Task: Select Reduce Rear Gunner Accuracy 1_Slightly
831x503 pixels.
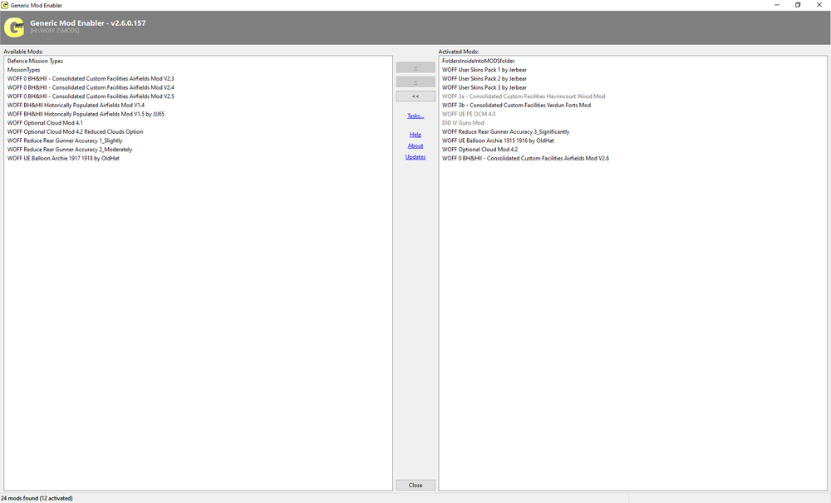Action: click(x=65, y=141)
